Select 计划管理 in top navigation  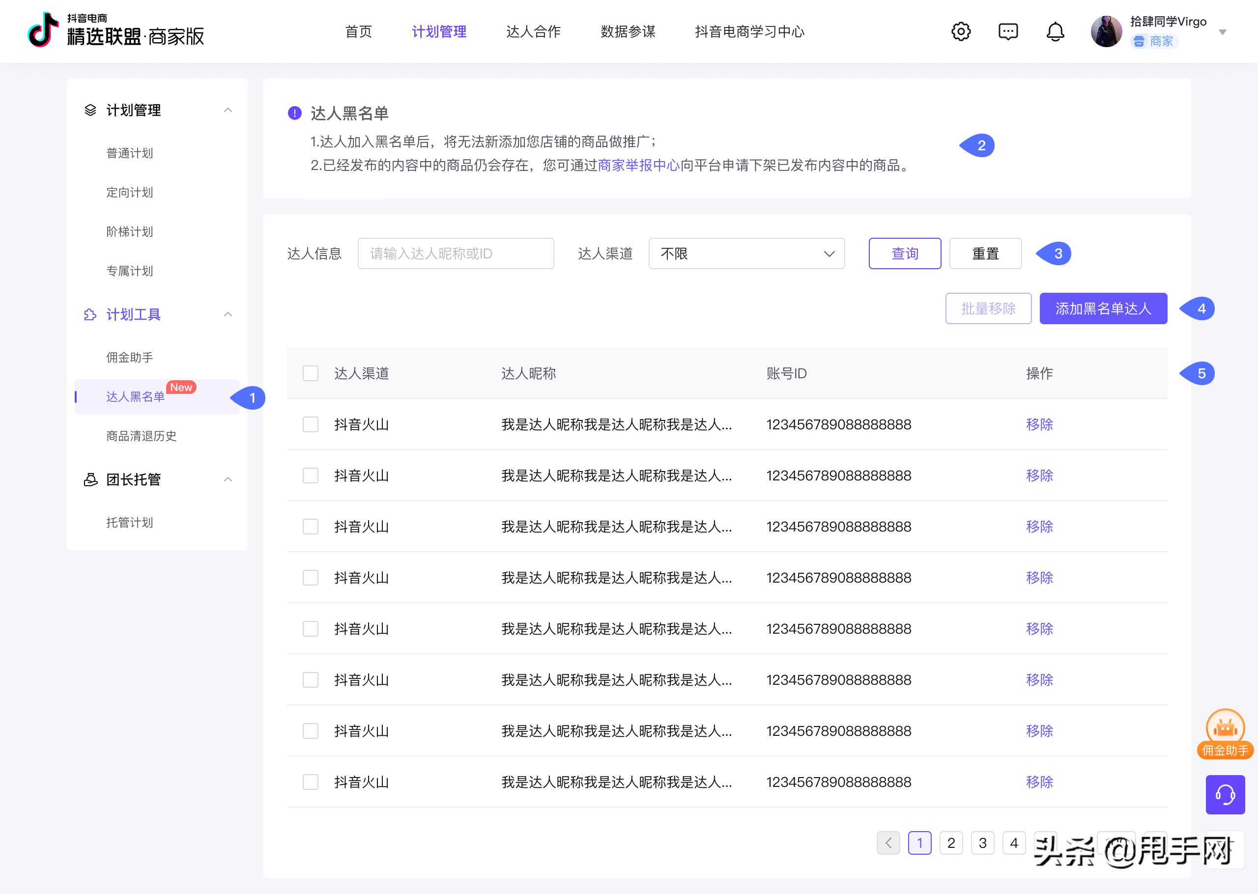click(439, 31)
